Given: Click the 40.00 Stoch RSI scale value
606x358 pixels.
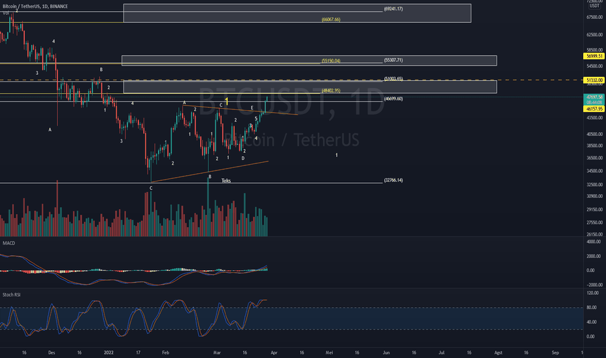Looking at the screenshot, I should (x=592, y=322).
